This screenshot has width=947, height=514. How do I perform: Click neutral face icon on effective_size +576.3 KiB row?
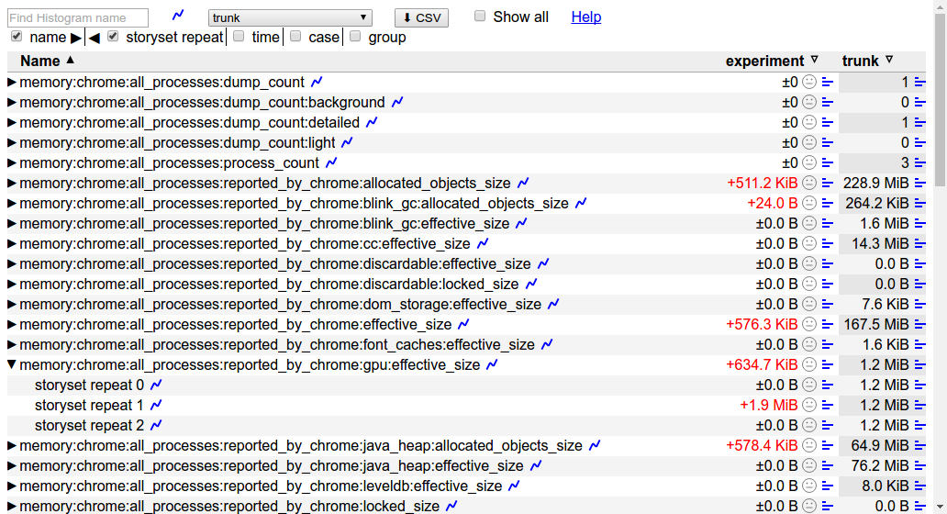tap(809, 324)
